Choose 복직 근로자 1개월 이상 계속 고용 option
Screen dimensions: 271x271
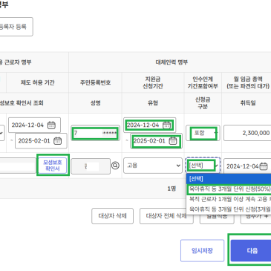click(x=229, y=199)
